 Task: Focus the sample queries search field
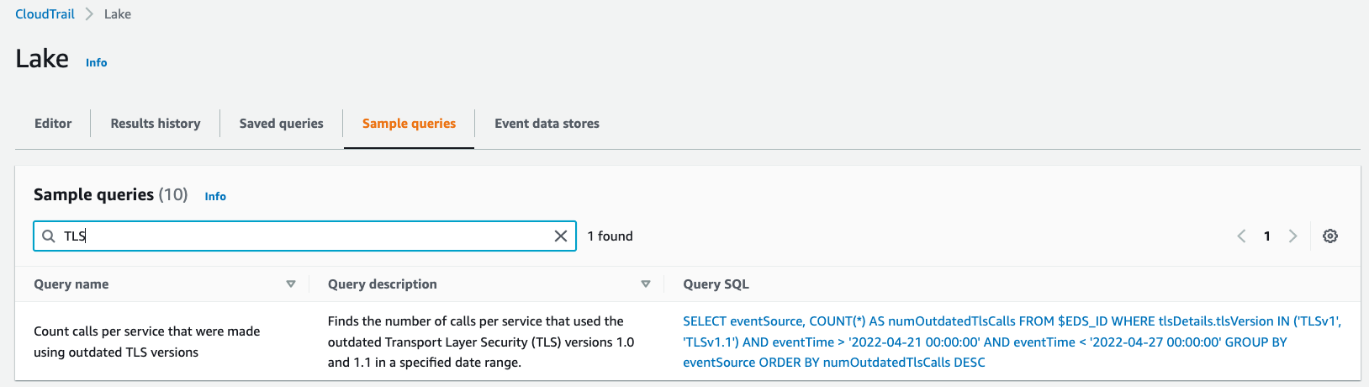tap(304, 236)
